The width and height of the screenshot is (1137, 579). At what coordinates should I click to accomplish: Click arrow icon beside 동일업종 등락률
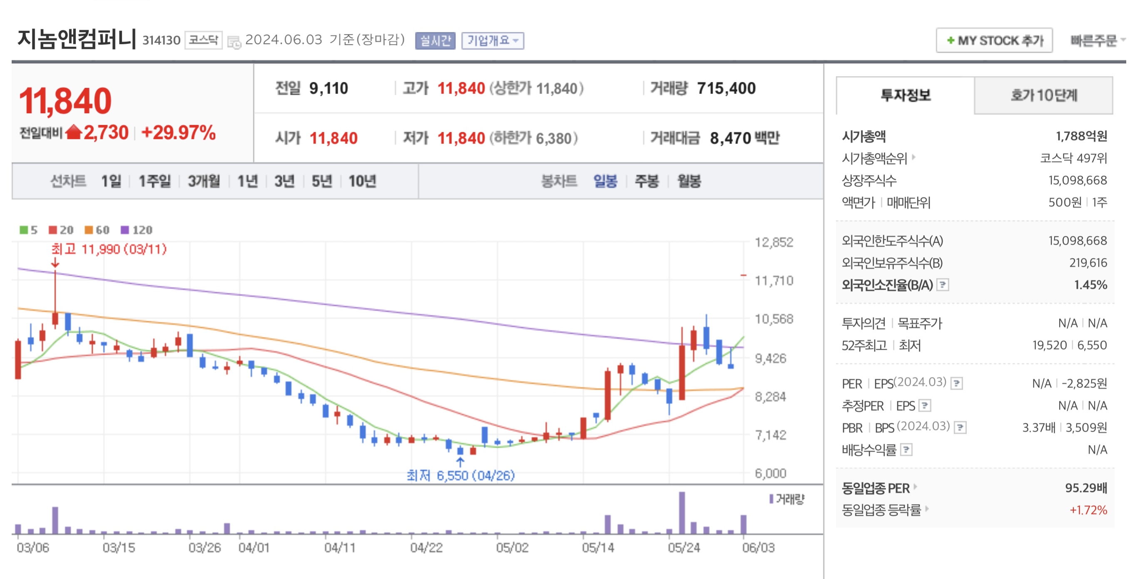pos(927,509)
